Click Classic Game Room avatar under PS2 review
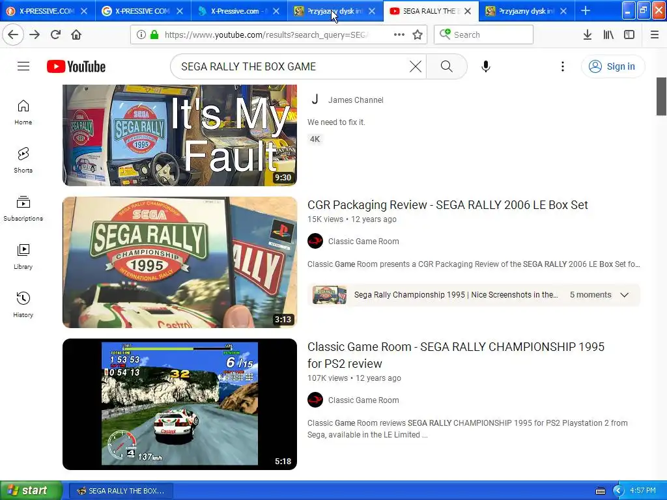The image size is (667, 500). click(x=315, y=400)
